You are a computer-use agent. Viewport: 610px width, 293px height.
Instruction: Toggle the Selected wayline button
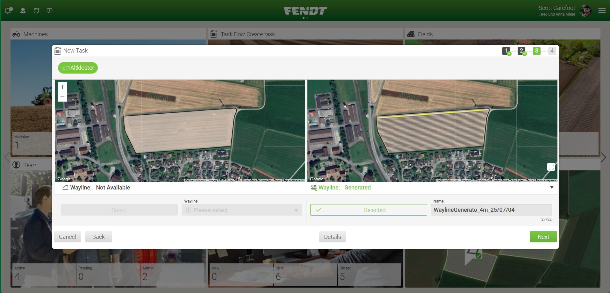368,210
